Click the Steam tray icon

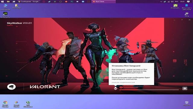[x=165, y=2]
